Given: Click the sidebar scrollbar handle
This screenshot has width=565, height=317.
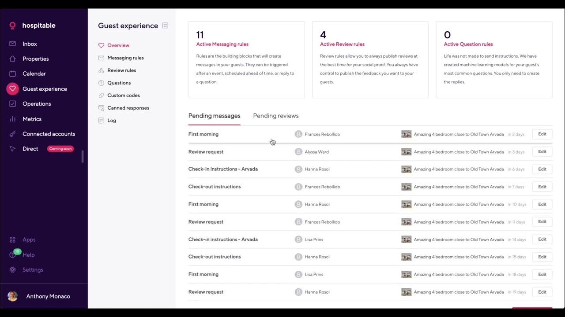Looking at the screenshot, I should (83, 157).
